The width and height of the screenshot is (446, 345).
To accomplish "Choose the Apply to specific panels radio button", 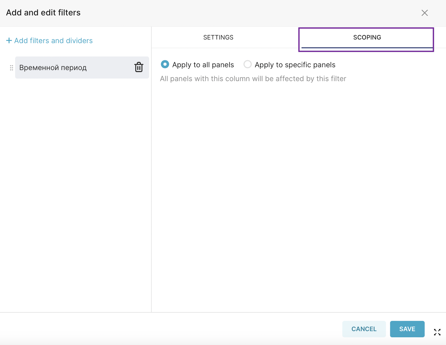I will coord(247,64).
